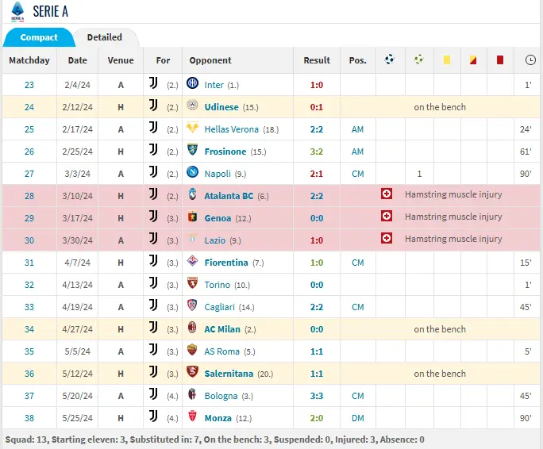This screenshot has width=543, height=449.
Task: Click the Serie A league logo
Action: (17, 12)
